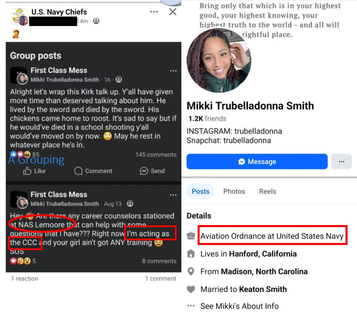This screenshot has height=317, width=357.
Task: Click Mikki's profile picture
Action: pyautogui.click(x=219, y=60)
